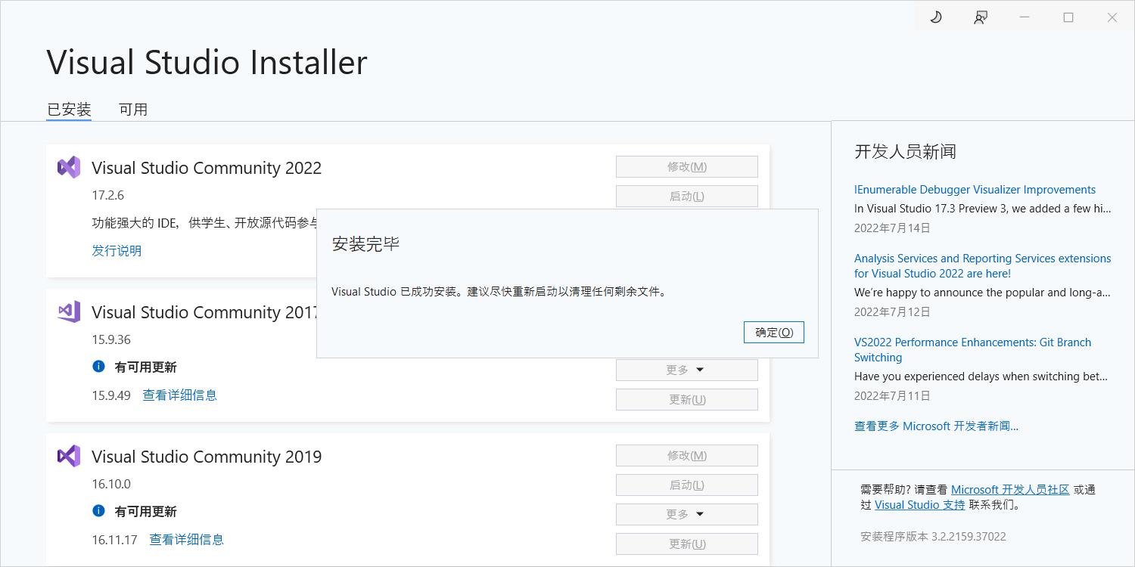Expand the 更多 dropdown for Community 2017

(686, 370)
